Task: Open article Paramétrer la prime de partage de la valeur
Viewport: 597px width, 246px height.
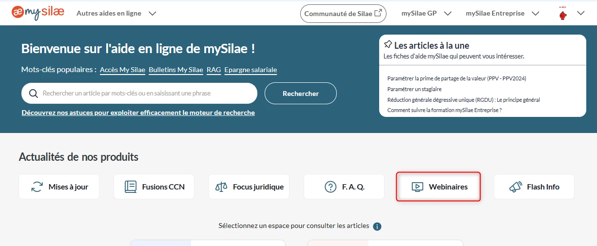Action: point(457,78)
